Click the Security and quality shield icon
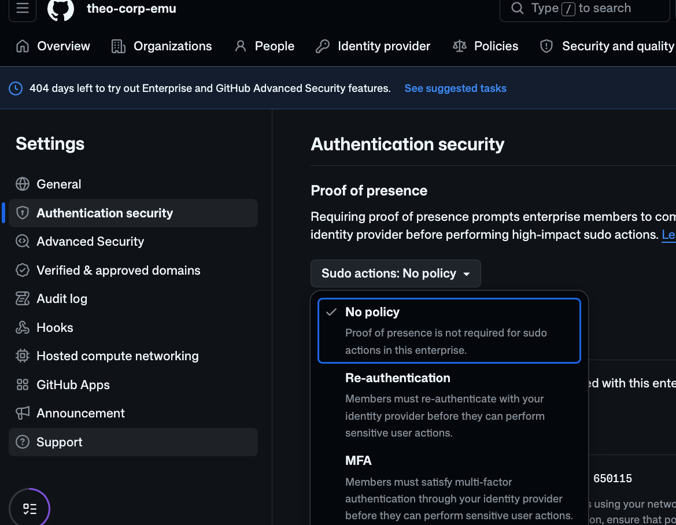Screen dimensions: 676x525 (546, 46)
